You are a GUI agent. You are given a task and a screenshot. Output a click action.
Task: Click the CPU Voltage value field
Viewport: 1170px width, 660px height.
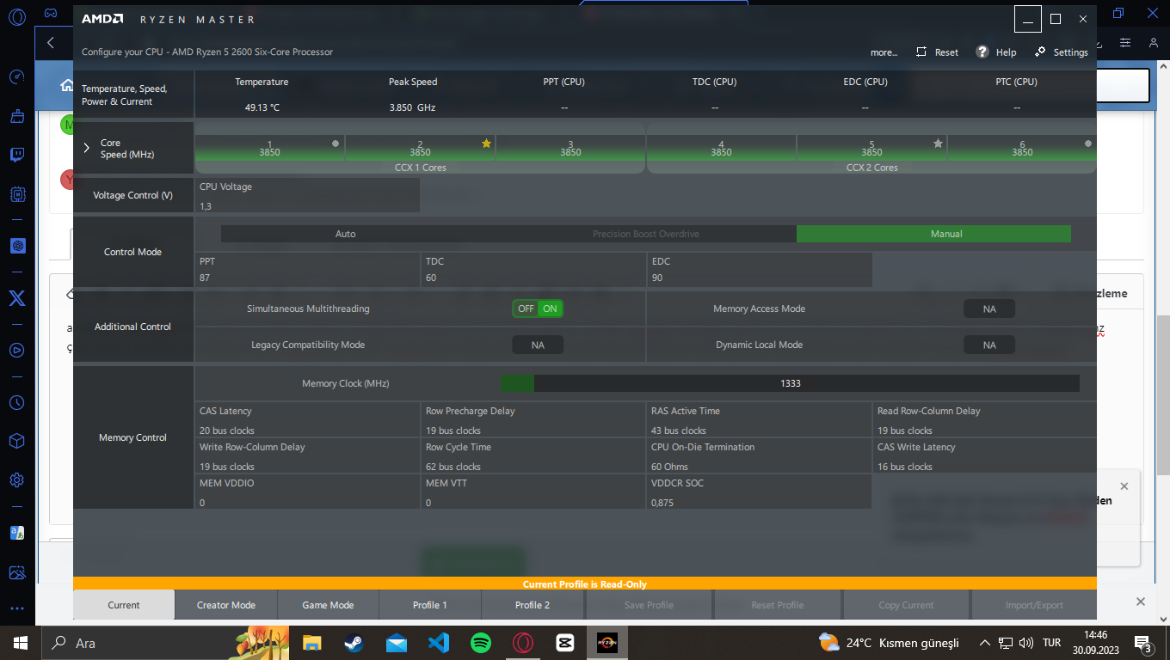coord(308,206)
